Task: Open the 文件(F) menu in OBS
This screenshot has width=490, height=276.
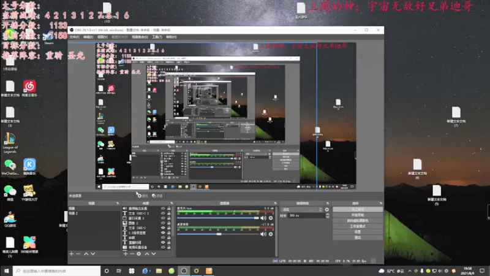Action: (74, 37)
